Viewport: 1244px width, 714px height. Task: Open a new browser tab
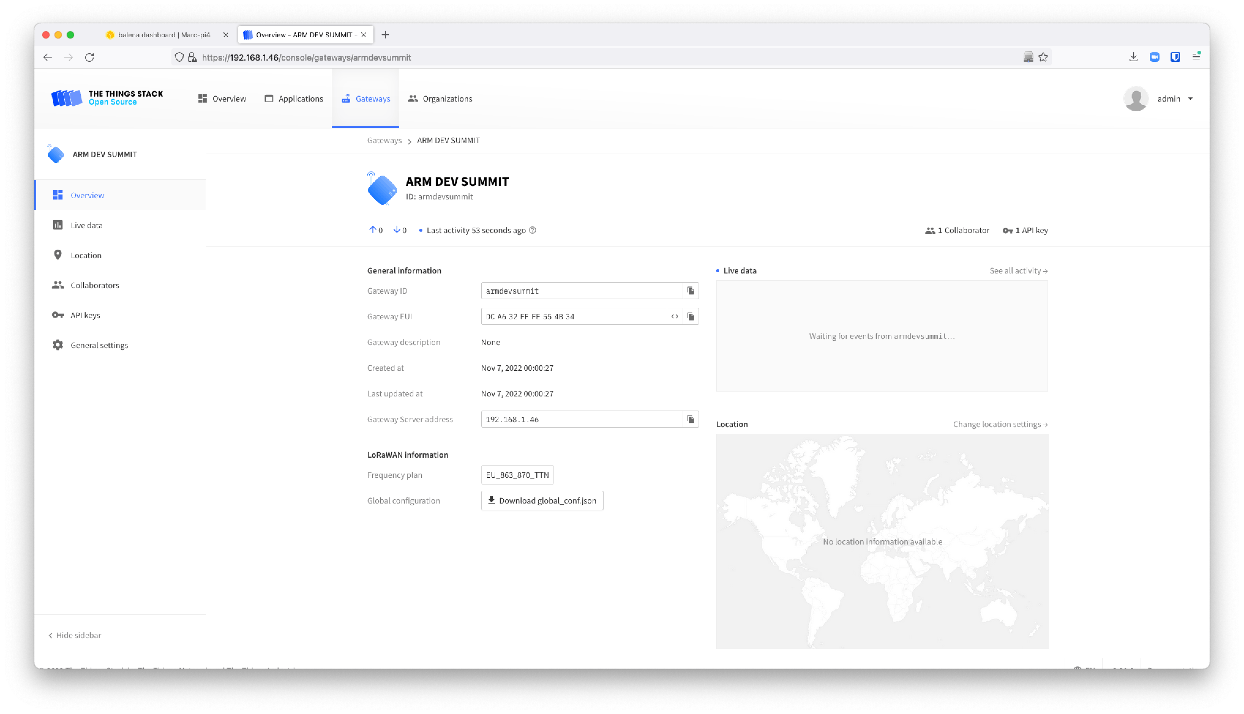coord(386,35)
